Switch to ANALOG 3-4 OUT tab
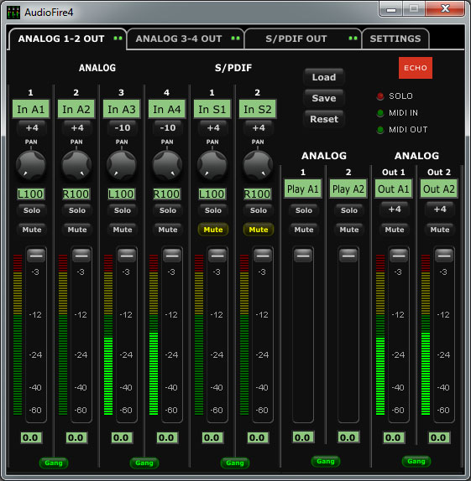The image size is (471, 481). pos(186,39)
